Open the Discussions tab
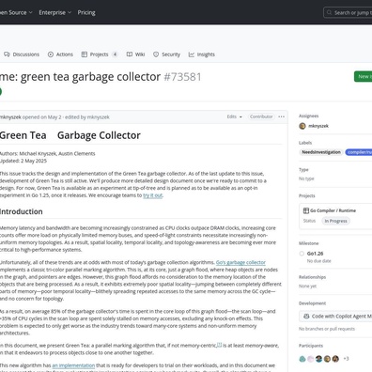The height and width of the screenshot is (372, 372). 22,54
